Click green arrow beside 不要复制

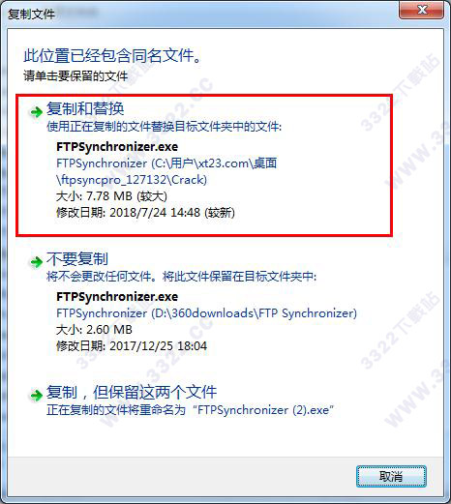point(36,262)
